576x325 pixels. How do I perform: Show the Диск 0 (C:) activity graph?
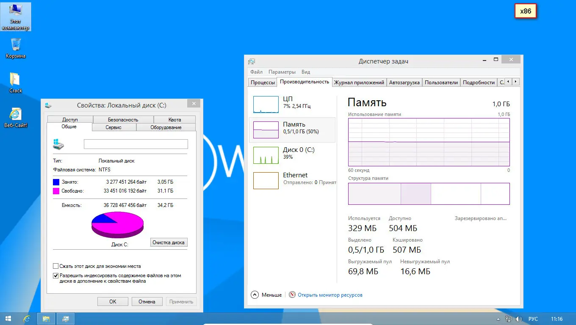[x=292, y=155]
